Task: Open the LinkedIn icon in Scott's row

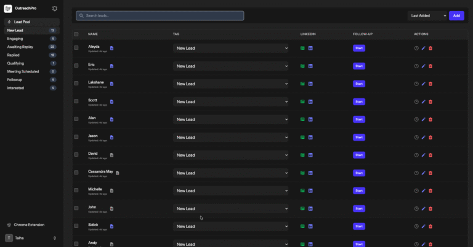Action: click(310, 102)
